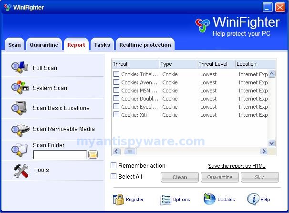Click the Help info bubble icon
This screenshot has height=213, width=289.
pos(253,199)
